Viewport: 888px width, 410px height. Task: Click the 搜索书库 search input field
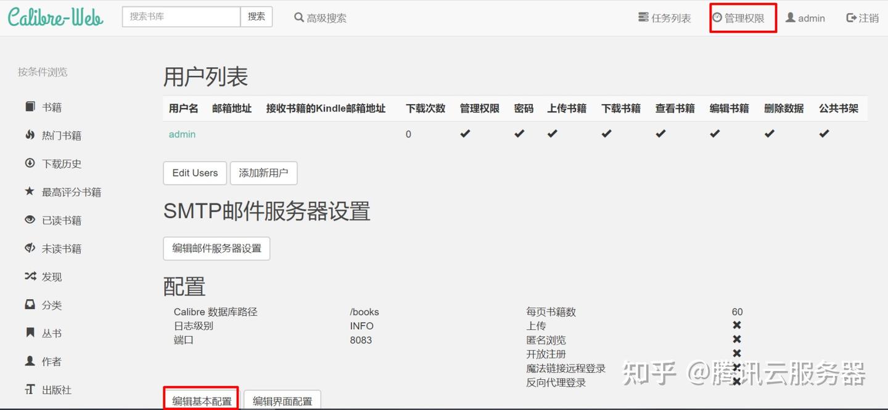(x=181, y=17)
